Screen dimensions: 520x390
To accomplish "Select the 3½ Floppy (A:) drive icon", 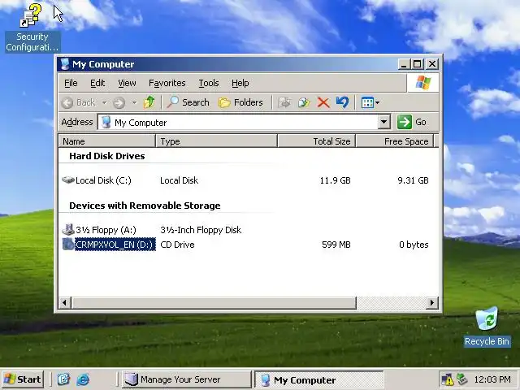I will [x=68, y=229].
